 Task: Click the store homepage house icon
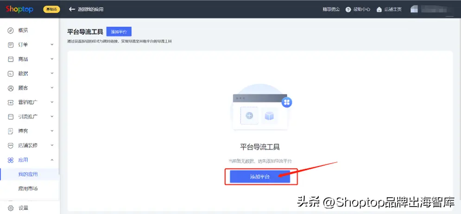(x=379, y=9)
